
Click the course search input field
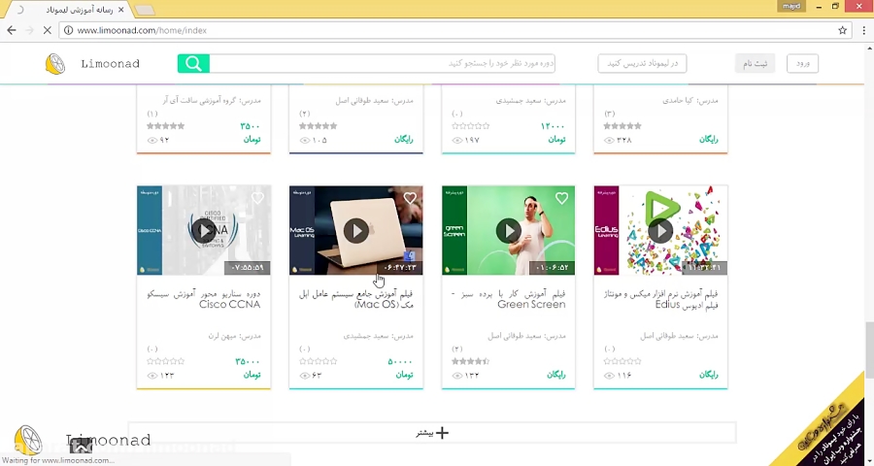pos(383,63)
